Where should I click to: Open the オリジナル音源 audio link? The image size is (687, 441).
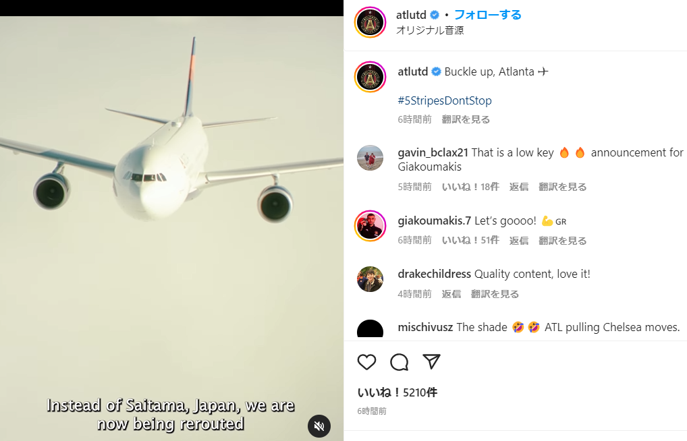click(430, 30)
